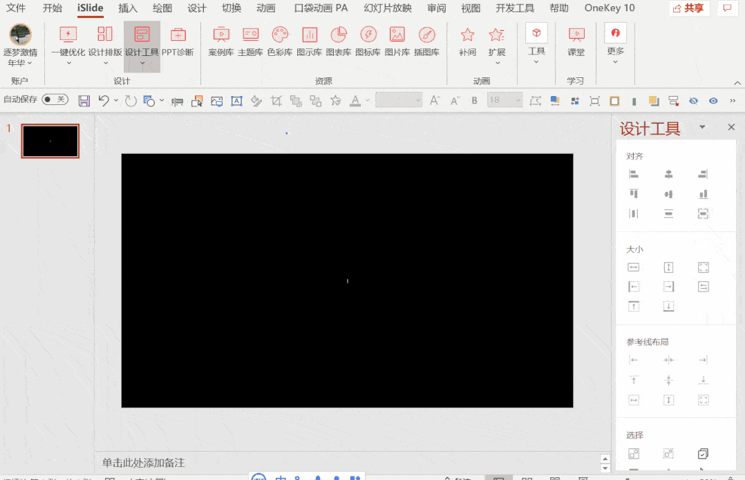
Task: Click the save icon in quick access toolbar
Action: click(x=84, y=101)
